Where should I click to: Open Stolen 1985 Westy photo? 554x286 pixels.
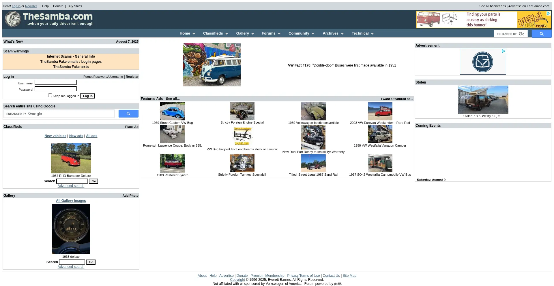click(483, 99)
